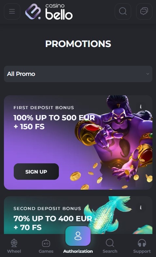
Task: Open the Second Deposit Bonus banner
Action: [78, 215]
